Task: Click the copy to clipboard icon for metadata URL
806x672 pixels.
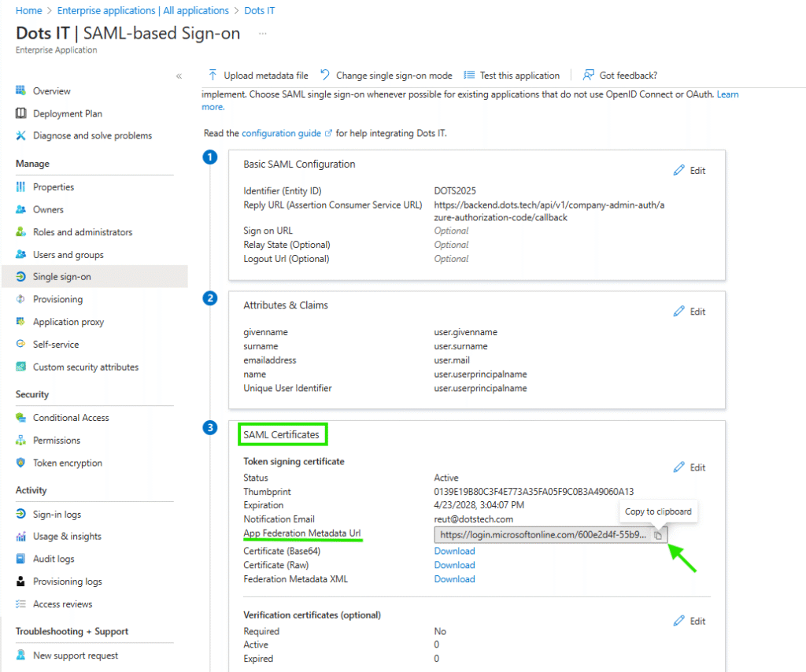Action: 658,535
